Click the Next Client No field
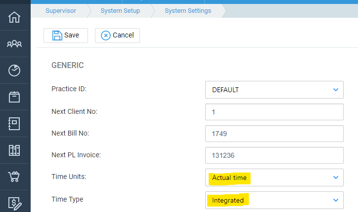358x212 pixels. point(274,112)
